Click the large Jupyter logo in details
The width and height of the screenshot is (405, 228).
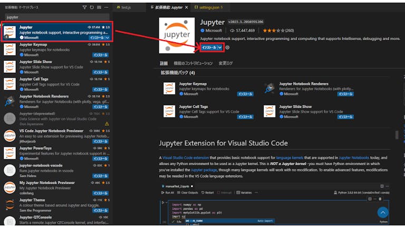[x=177, y=35]
